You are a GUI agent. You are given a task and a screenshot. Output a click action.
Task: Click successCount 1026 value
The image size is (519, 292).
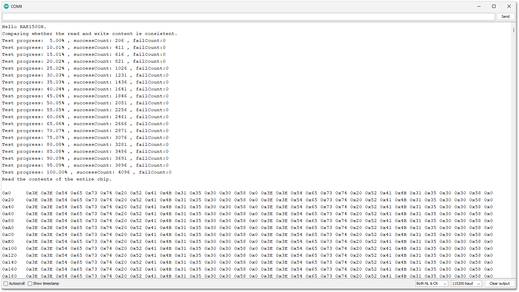[121, 68]
